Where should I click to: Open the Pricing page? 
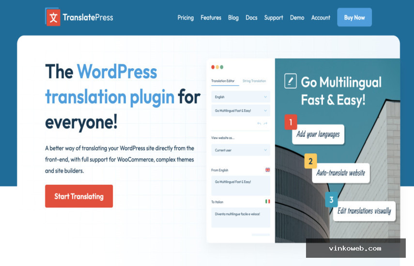[185, 18]
